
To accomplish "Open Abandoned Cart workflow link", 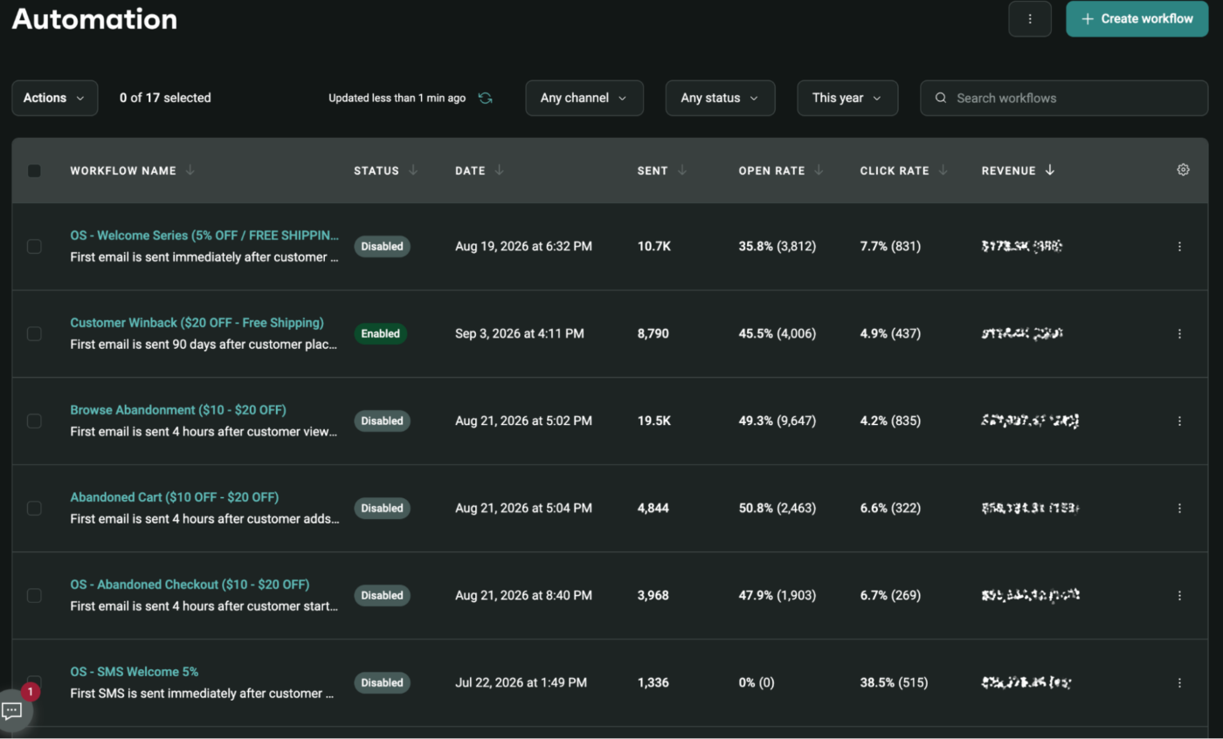I will (x=175, y=497).
